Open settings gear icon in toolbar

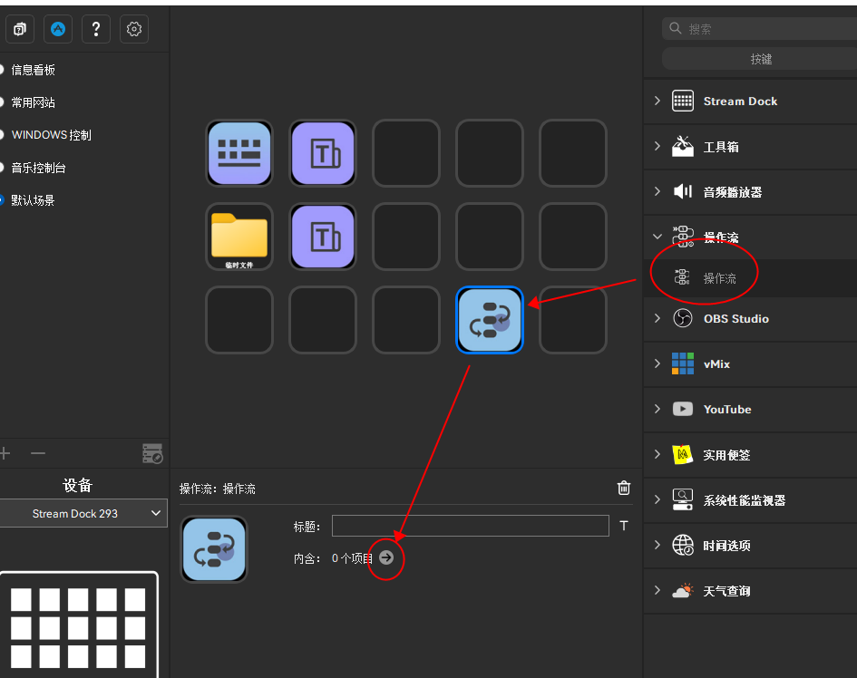tap(134, 29)
